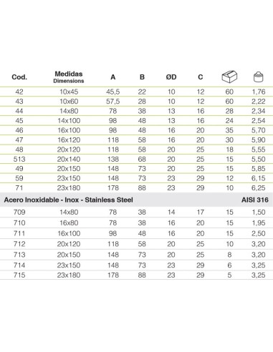
Task: Click the box packaging icon in header
Action: [229, 77]
